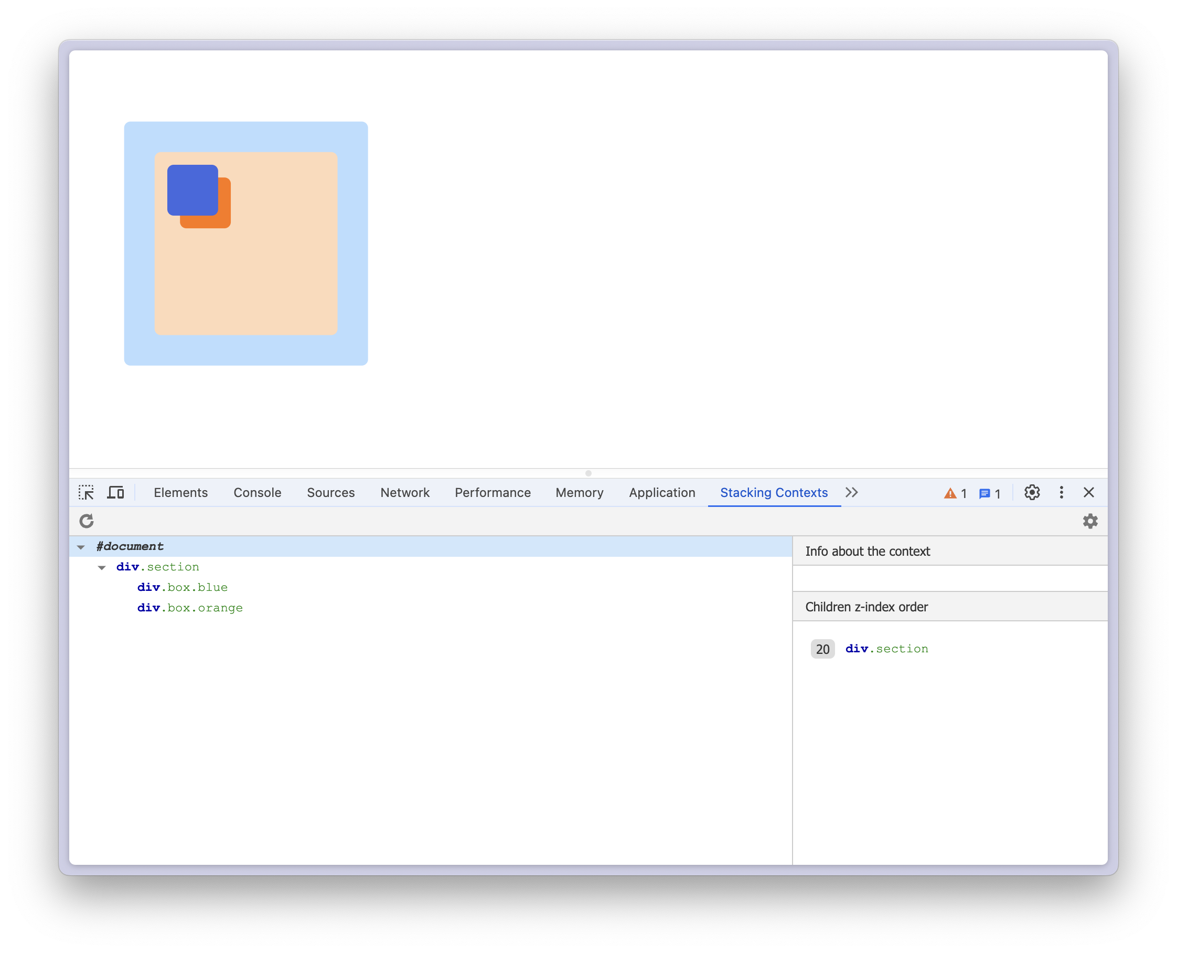
Task: Click the refresh stacking contexts icon
Action: pos(87,521)
